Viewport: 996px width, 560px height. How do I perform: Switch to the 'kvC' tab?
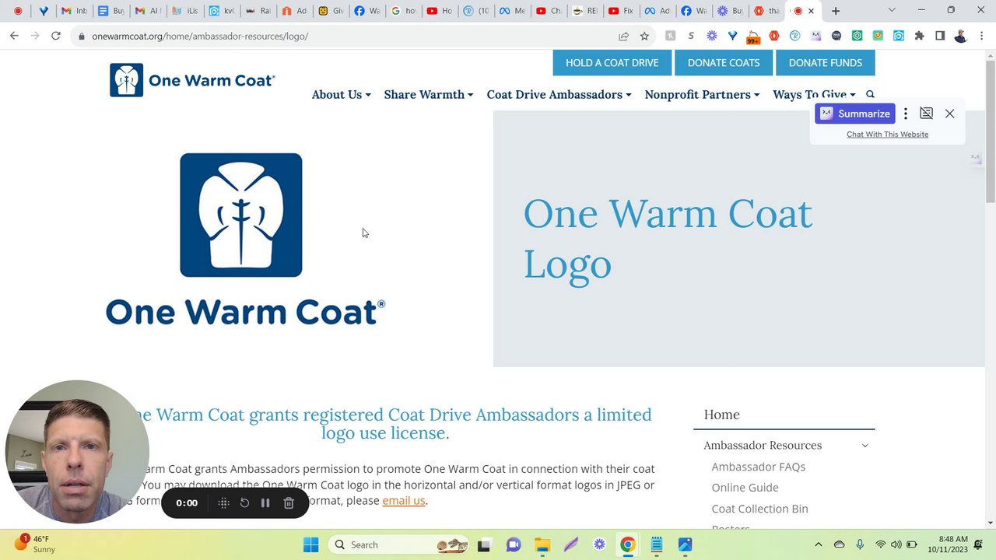tap(220, 11)
